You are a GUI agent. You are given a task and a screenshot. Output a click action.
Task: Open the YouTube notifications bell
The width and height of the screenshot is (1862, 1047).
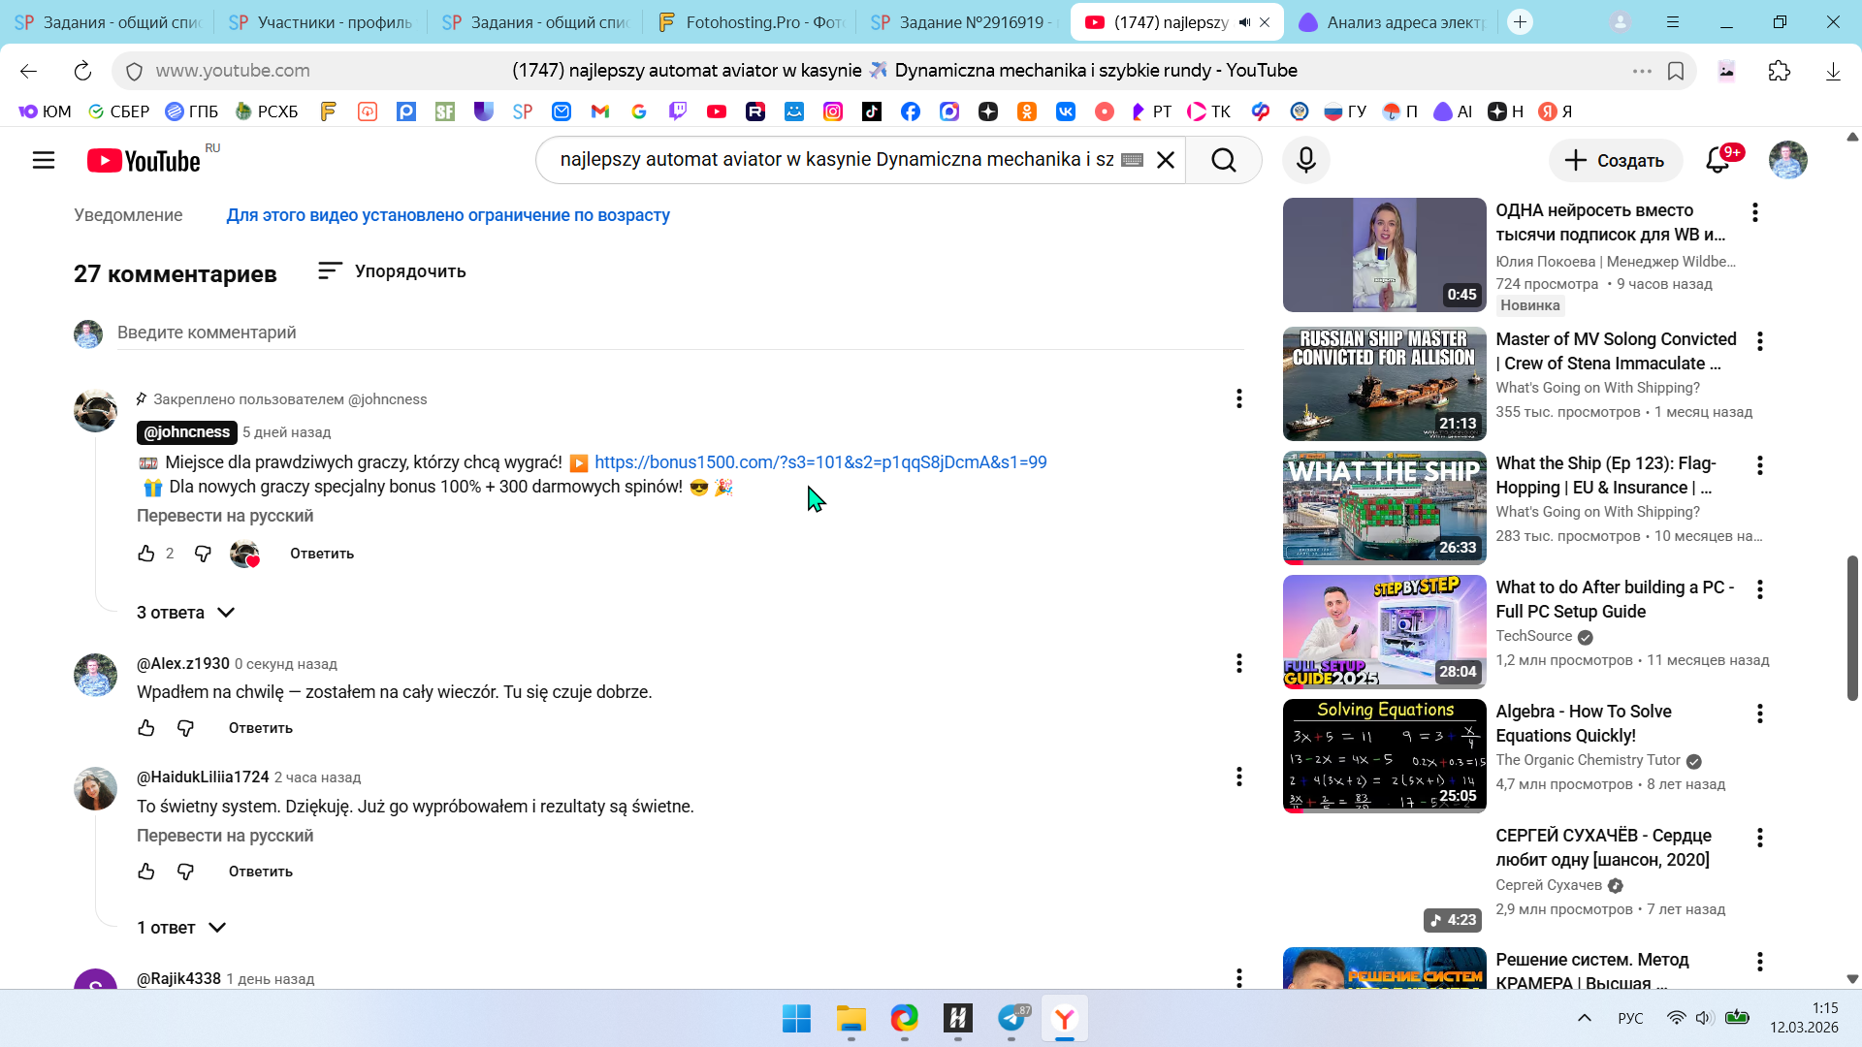1718,160
